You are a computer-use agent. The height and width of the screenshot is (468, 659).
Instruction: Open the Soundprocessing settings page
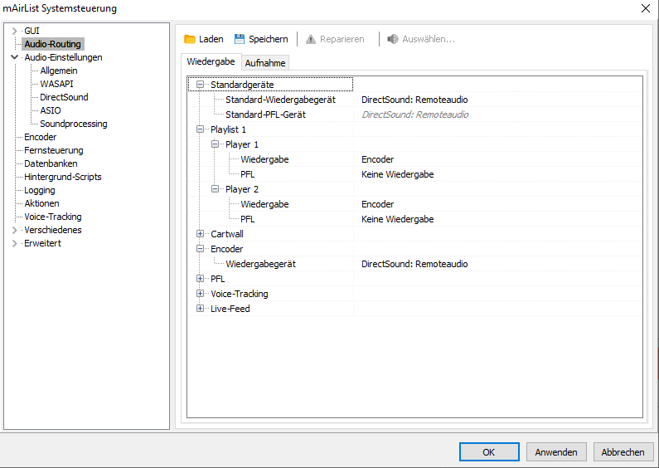(x=73, y=124)
